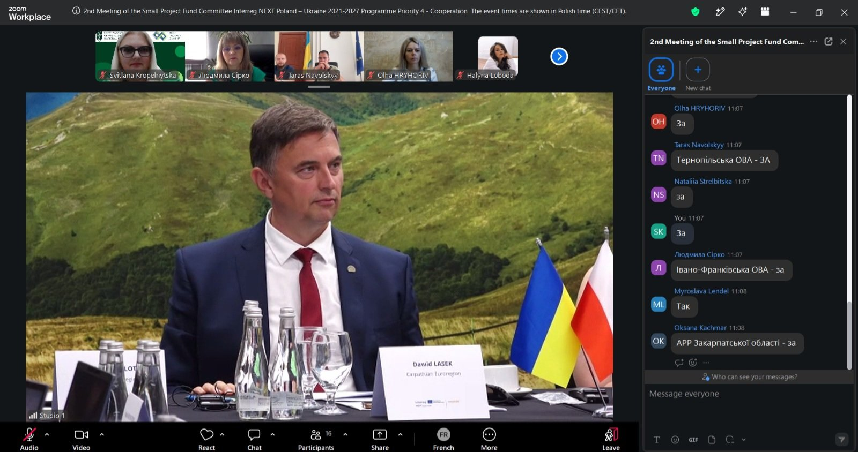
Task: Click the SK avatar in chat
Action: pyautogui.click(x=659, y=231)
